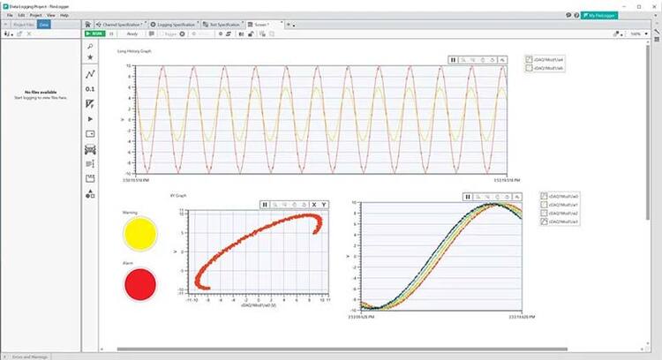Open the 100% zoom level dropdown

[639, 34]
